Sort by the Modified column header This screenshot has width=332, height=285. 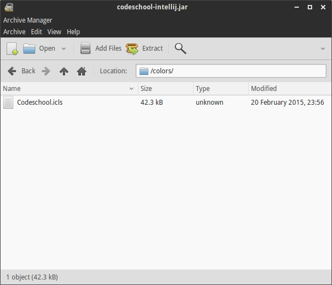point(290,88)
